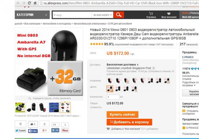Click Купить сейчас button
This screenshot has height=139, width=199.
point(122,114)
